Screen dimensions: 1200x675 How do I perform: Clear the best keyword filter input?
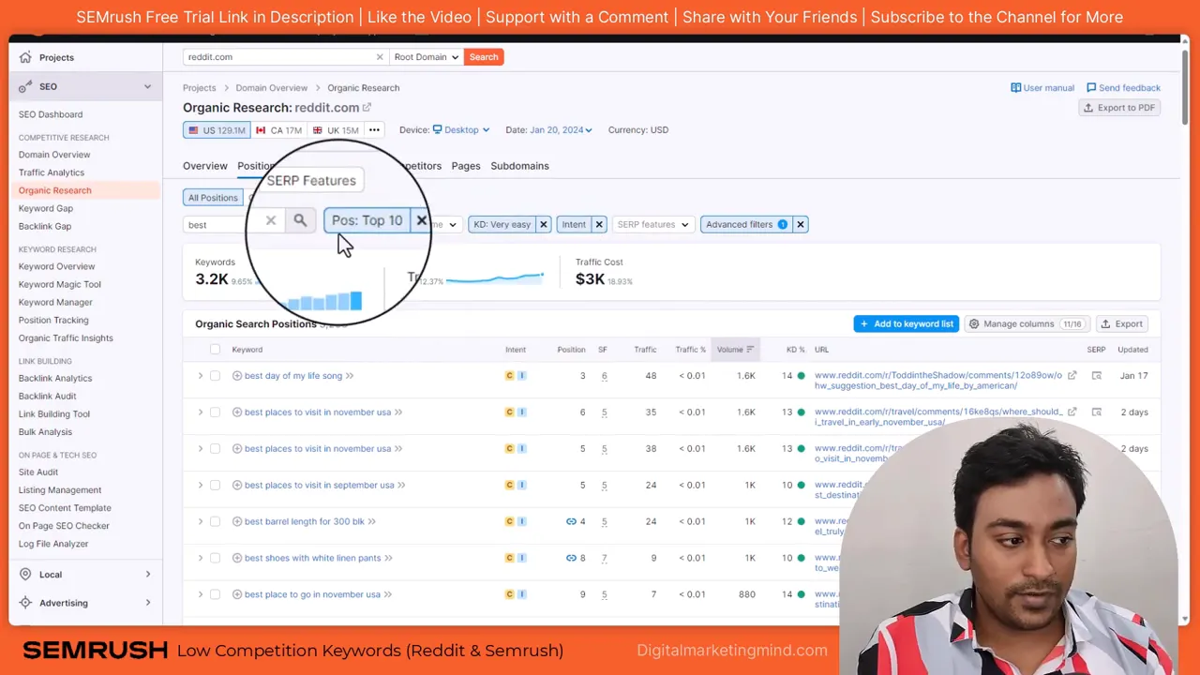click(x=271, y=220)
